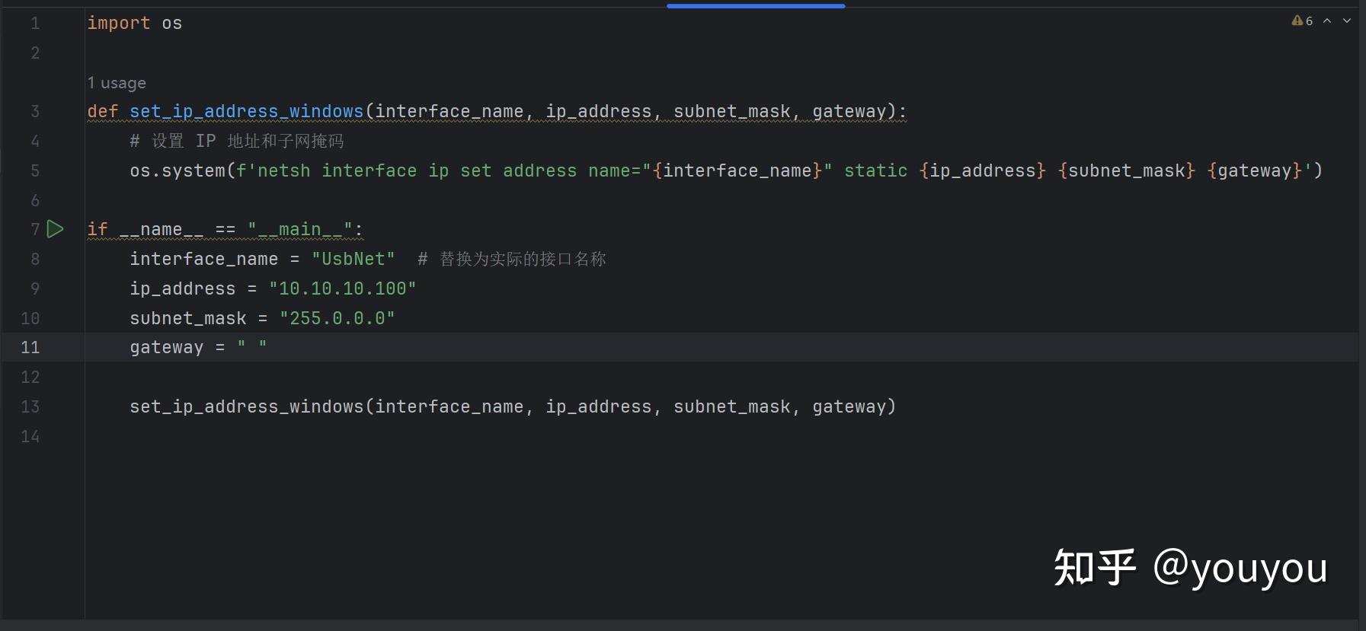Click the comment after "UsbNet" on line 8
Screen dimensions: 1366x631
click(512, 259)
